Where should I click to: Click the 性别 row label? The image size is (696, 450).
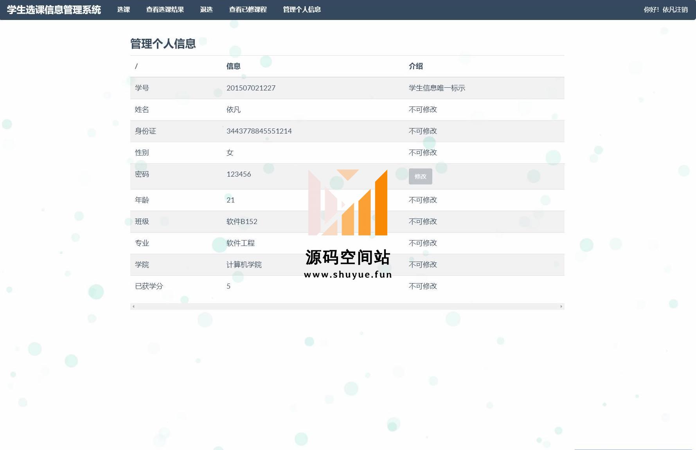(142, 152)
